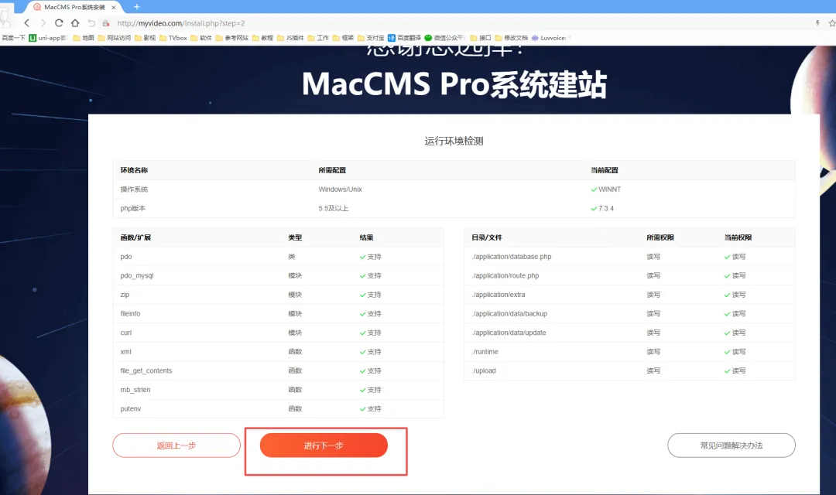This screenshot has height=495, width=836.
Task: Click the undo restore-tab arrow icon
Action: [x=91, y=23]
